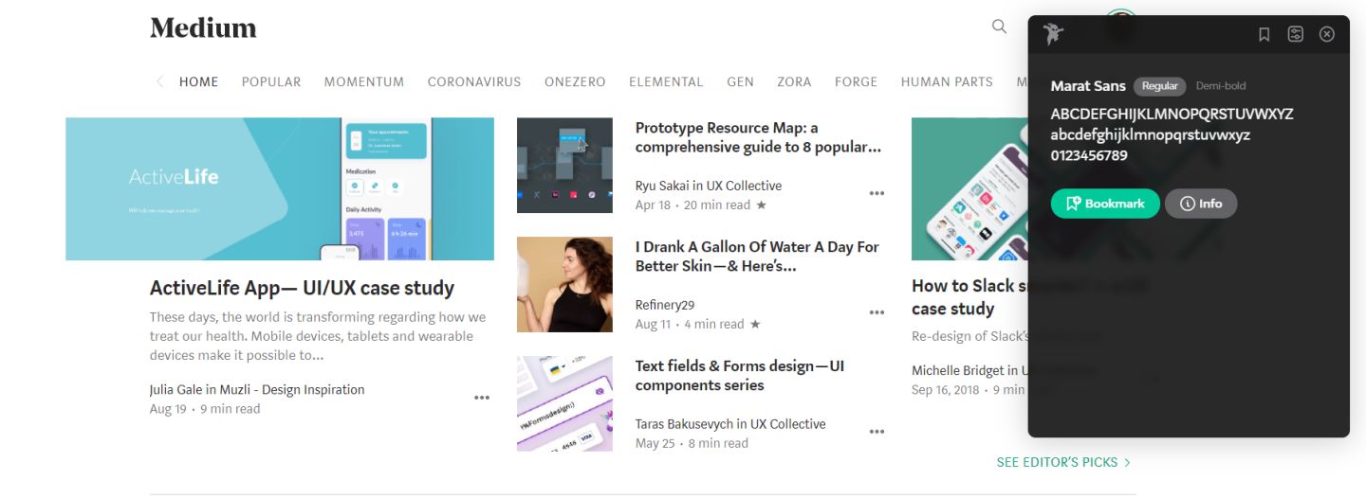Open the ELEMENTAL section
Screen dimensions: 1366x498
pyautogui.click(x=666, y=82)
